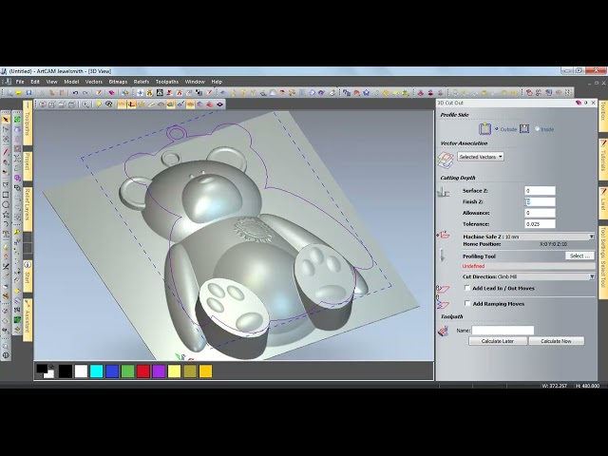This screenshot has width=608, height=456.
Task: Open the Window menu
Action: (x=195, y=82)
